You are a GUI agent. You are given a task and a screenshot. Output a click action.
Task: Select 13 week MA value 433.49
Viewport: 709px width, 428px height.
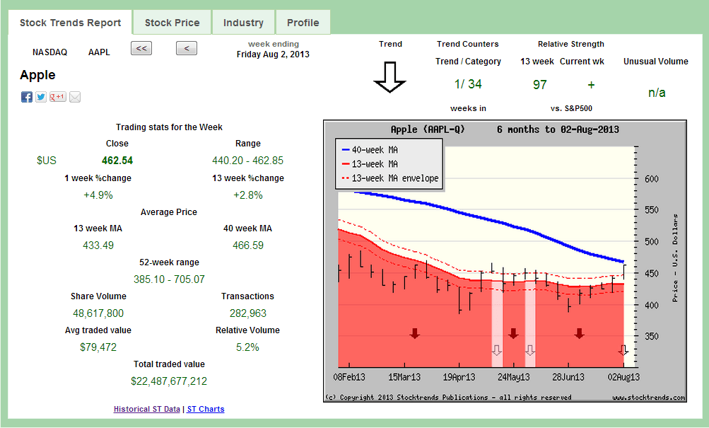point(98,245)
